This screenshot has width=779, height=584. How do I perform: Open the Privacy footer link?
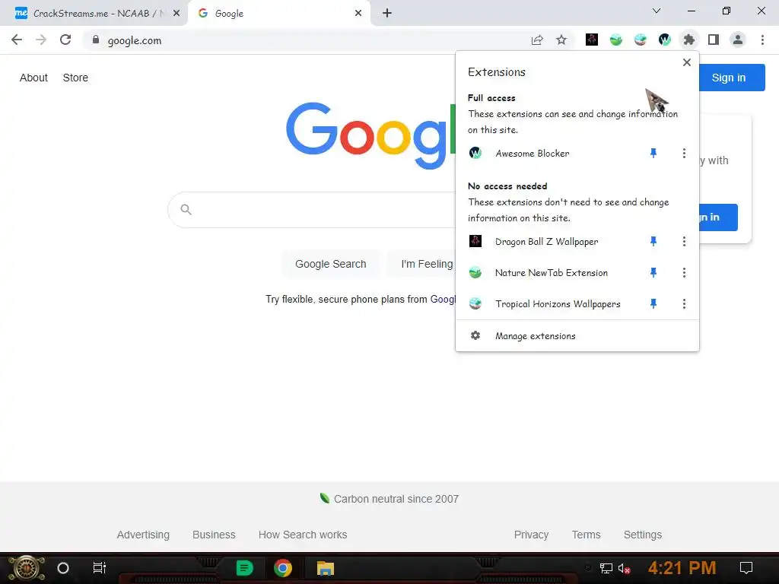pos(531,535)
